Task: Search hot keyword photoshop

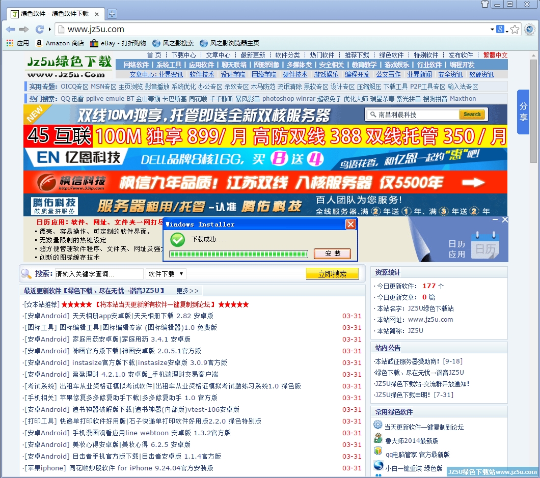Action: (x=278, y=99)
